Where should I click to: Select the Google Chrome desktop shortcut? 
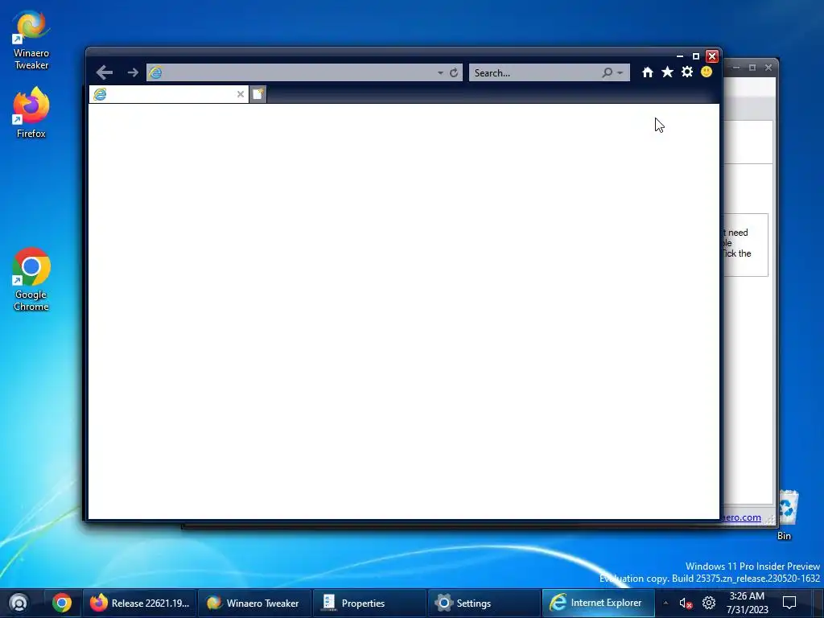[x=31, y=279]
